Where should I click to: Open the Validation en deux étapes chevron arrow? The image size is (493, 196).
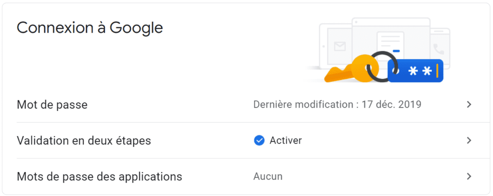pos(469,140)
